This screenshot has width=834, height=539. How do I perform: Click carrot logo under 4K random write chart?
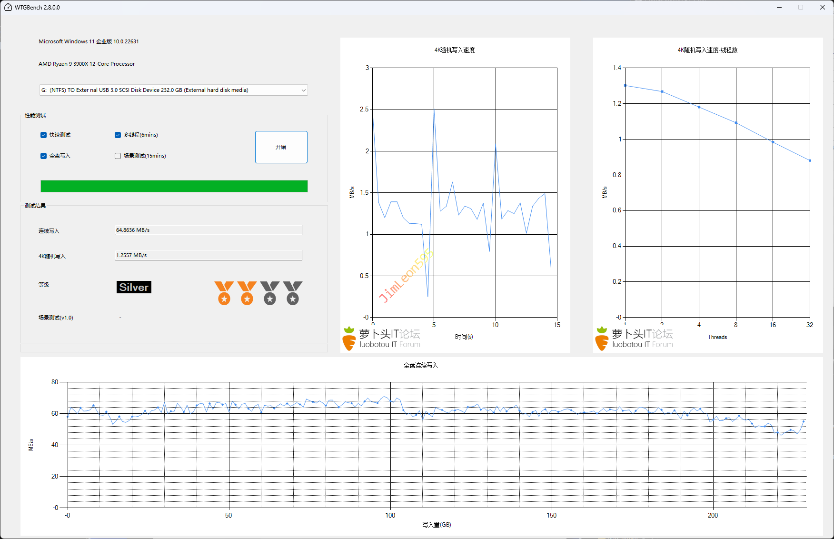click(349, 339)
